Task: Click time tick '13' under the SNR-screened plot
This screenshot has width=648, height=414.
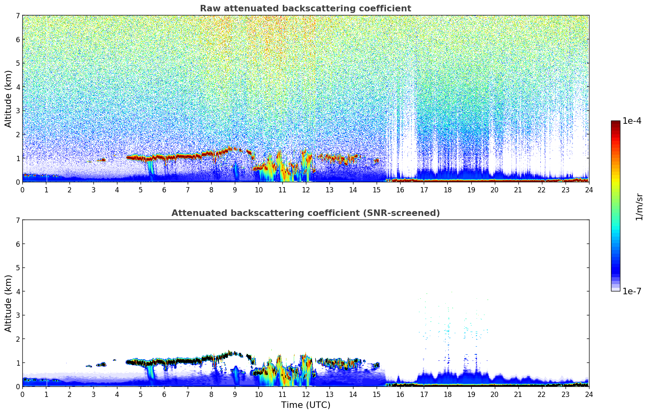Action: pos(329,395)
